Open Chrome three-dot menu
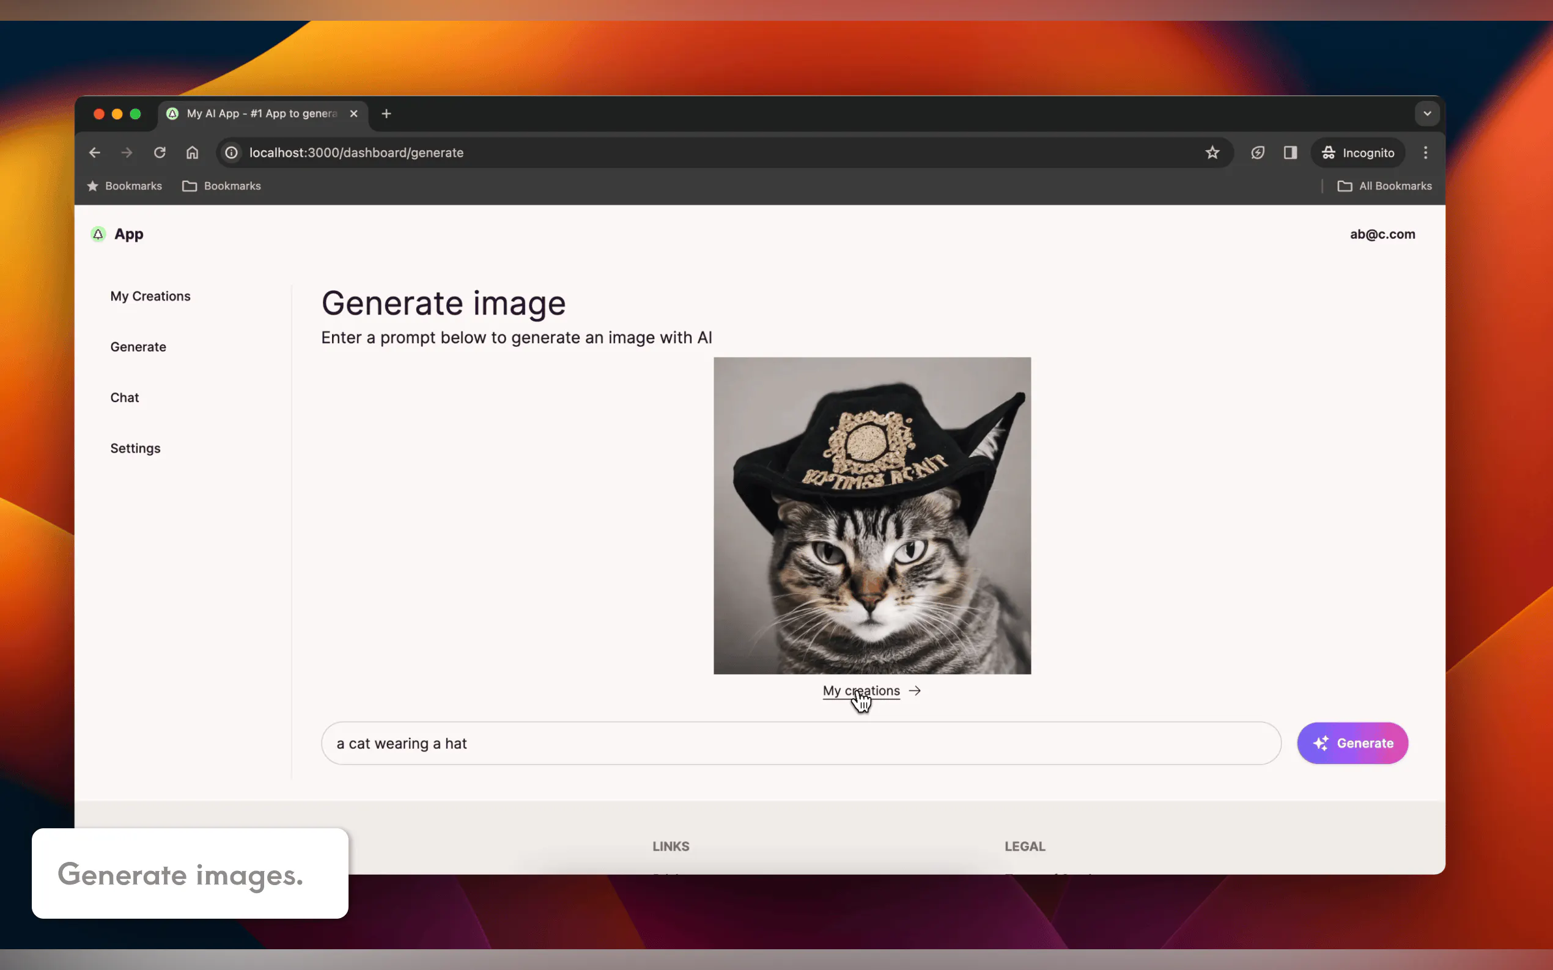This screenshot has height=970, width=1553. pos(1425,153)
